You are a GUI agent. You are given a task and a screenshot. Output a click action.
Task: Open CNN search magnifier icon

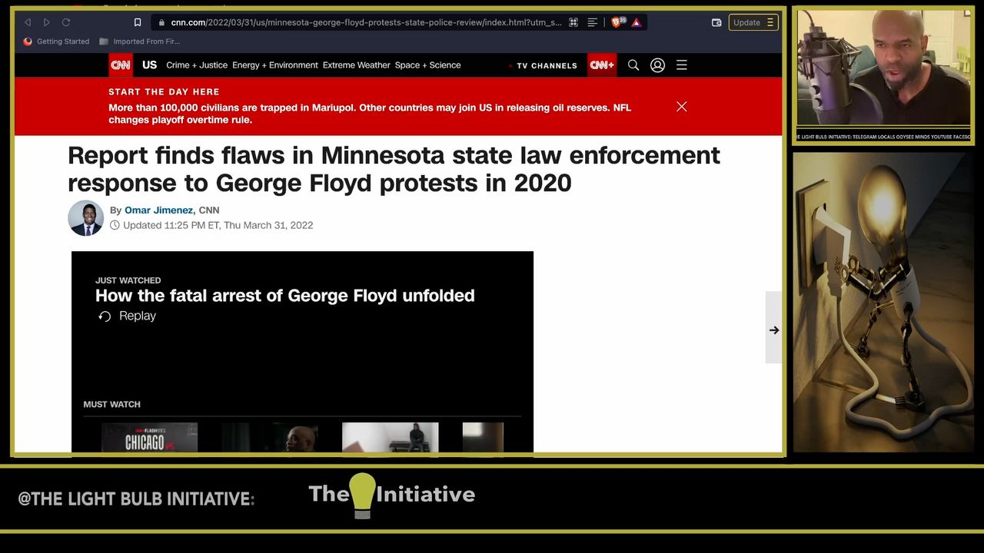[x=633, y=65]
